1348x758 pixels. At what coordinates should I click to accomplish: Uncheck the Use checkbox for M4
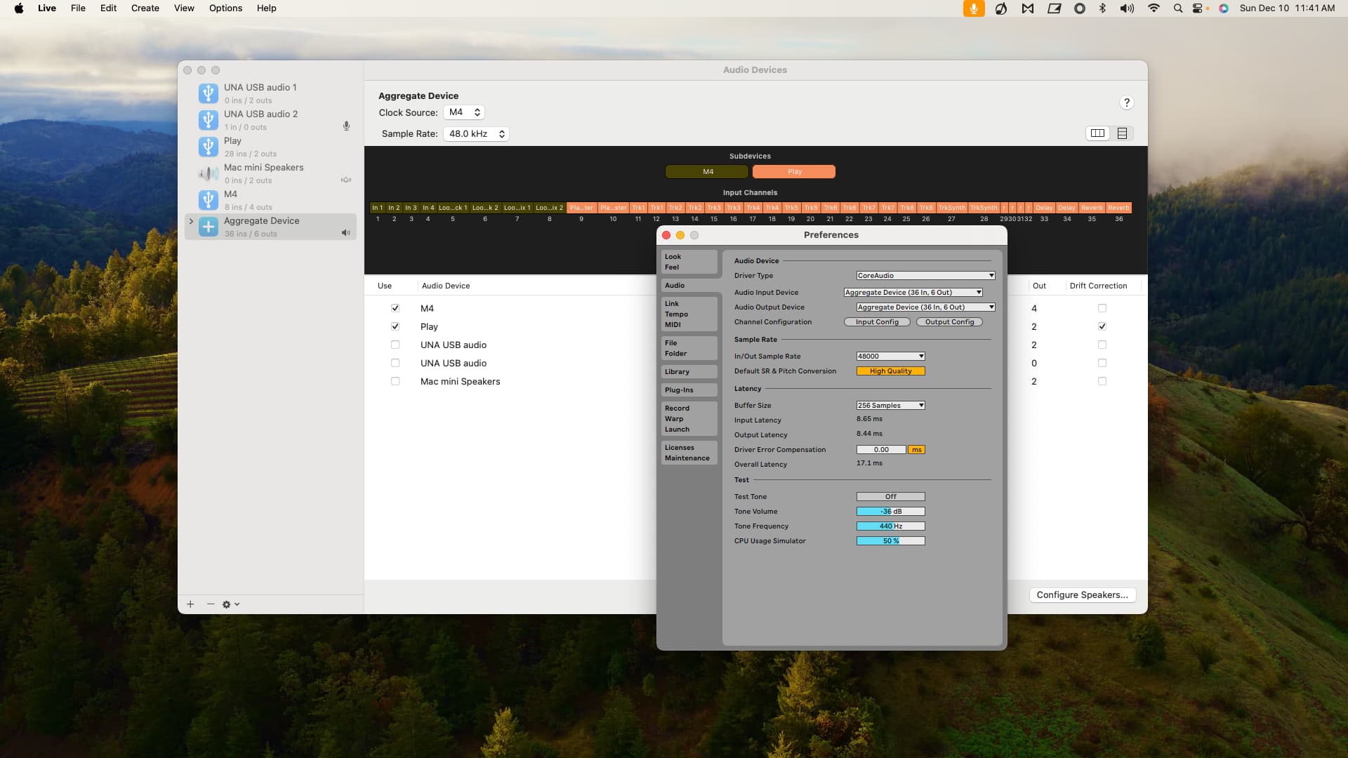[395, 308]
